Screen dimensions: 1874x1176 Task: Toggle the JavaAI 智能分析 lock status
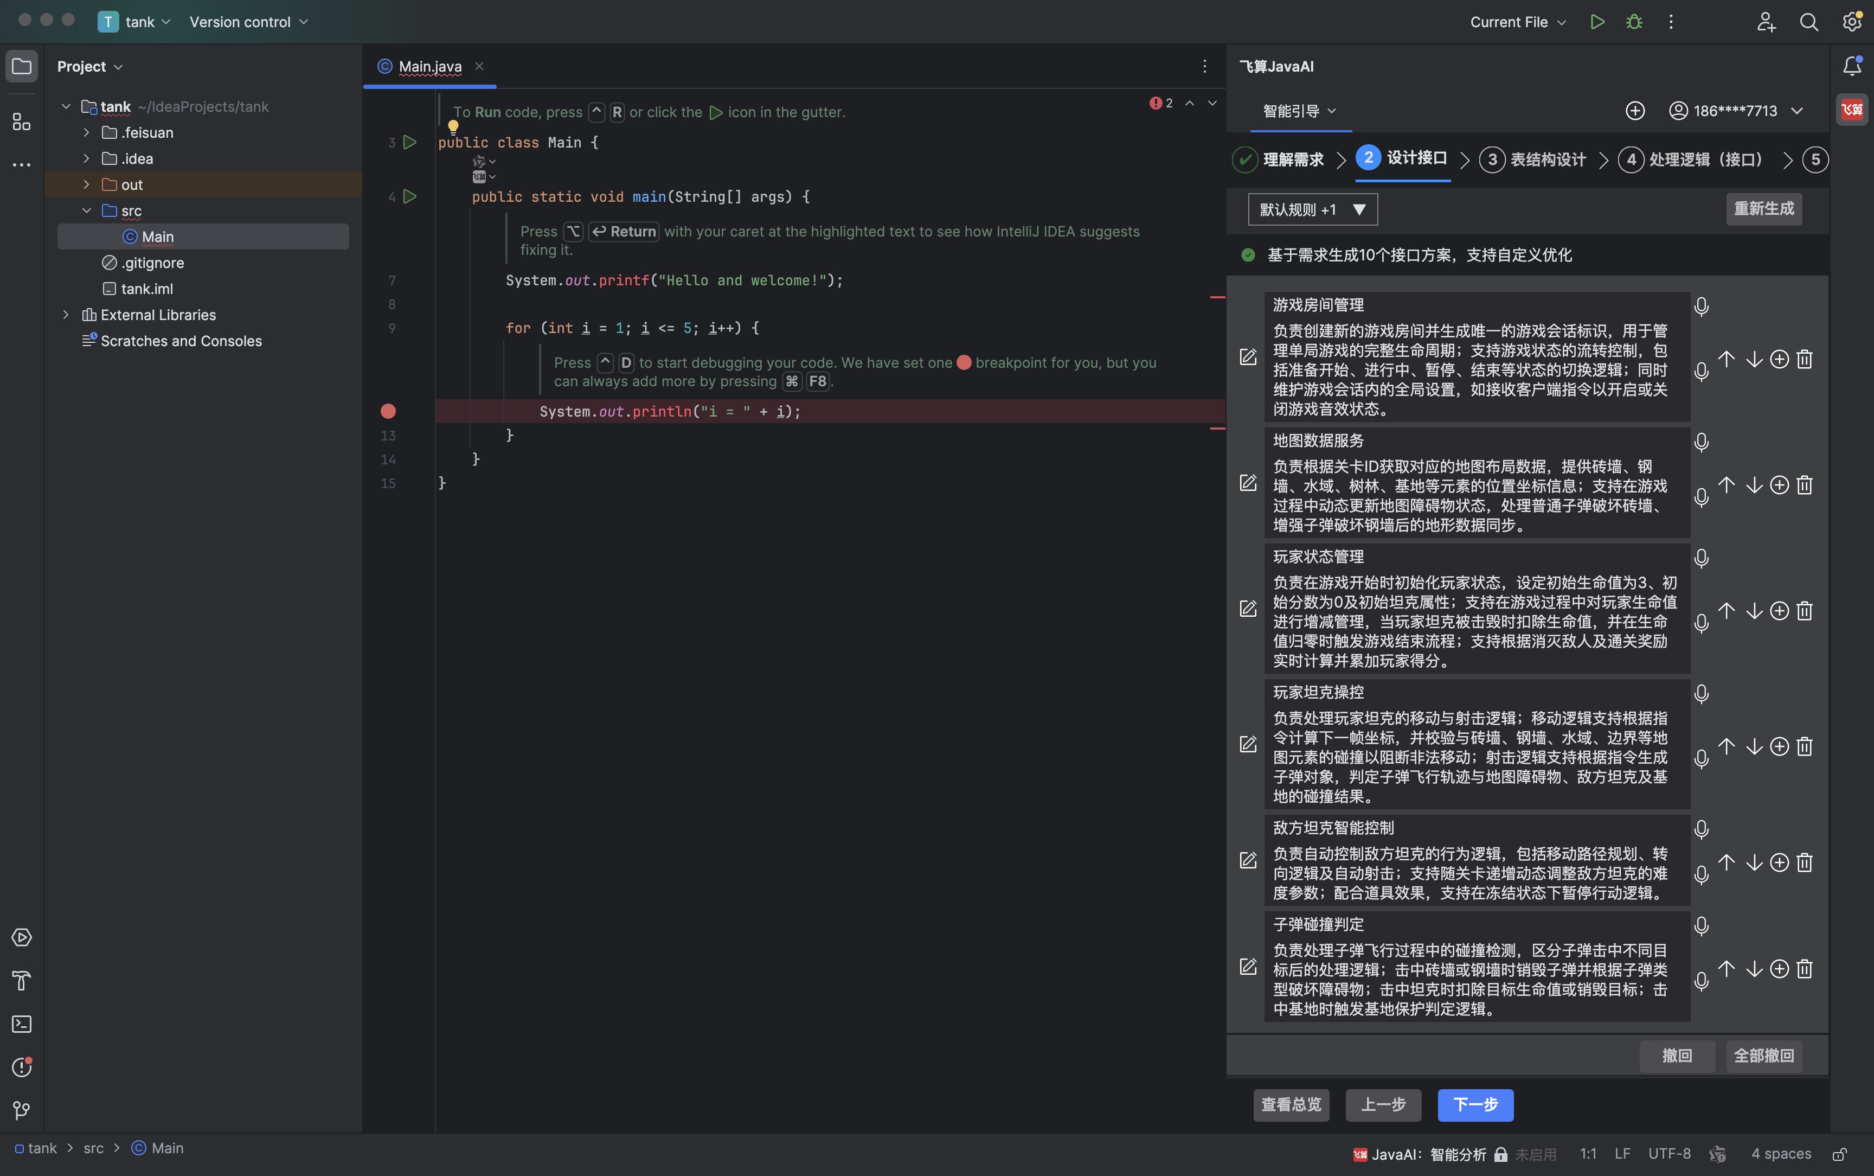[x=1501, y=1154]
